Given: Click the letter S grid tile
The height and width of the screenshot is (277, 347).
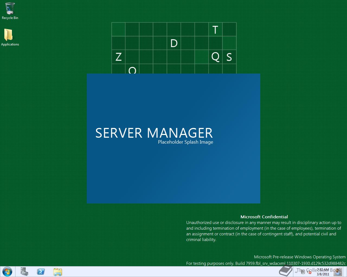Looking at the screenshot, I should tap(229, 57).
